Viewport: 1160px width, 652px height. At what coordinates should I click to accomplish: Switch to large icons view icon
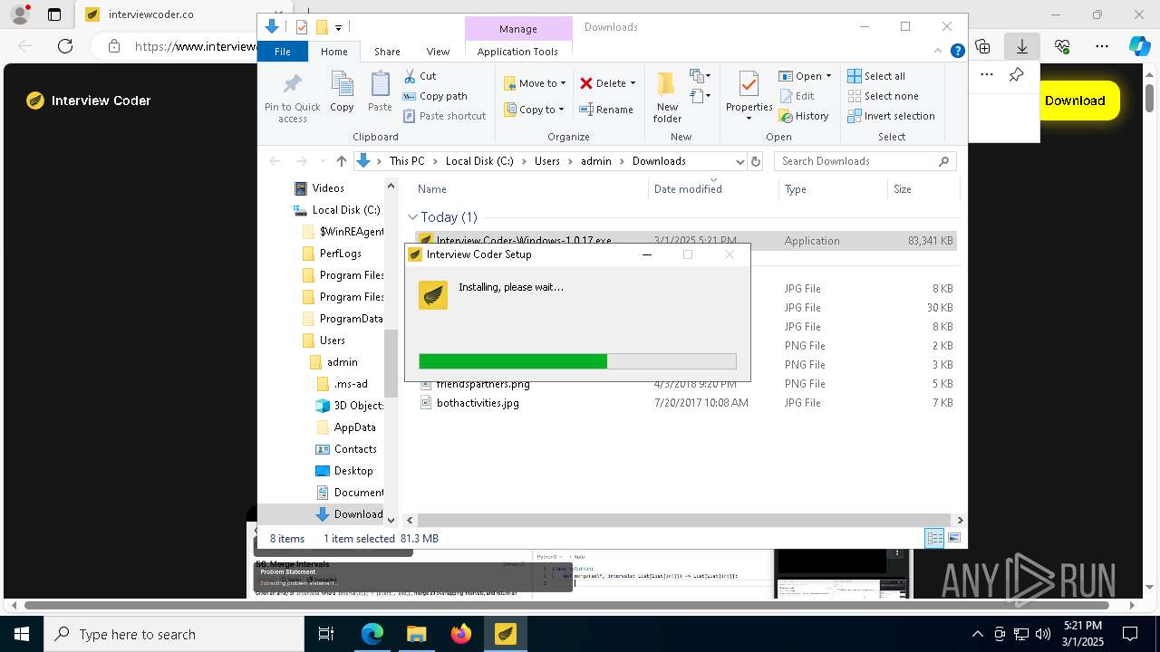954,538
